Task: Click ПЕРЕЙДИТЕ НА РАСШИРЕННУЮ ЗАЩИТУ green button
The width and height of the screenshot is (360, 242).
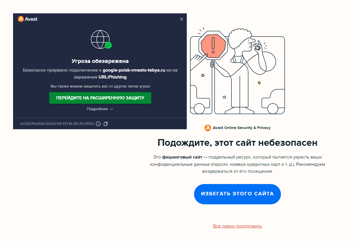Action: 100,98
